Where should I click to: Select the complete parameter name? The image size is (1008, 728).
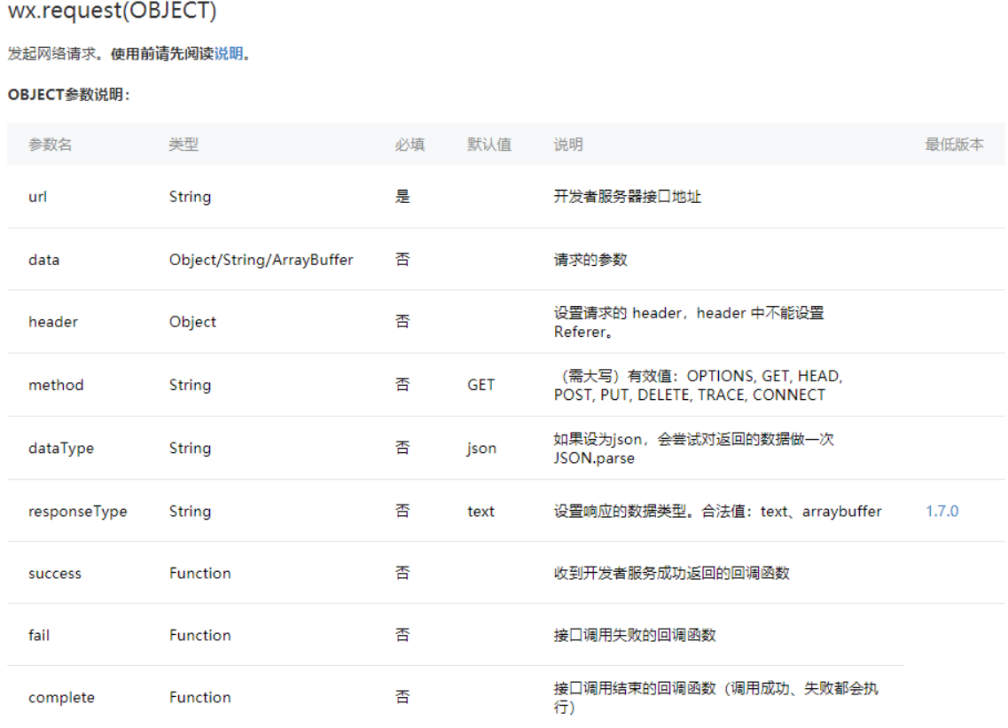[x=61, y=698]
